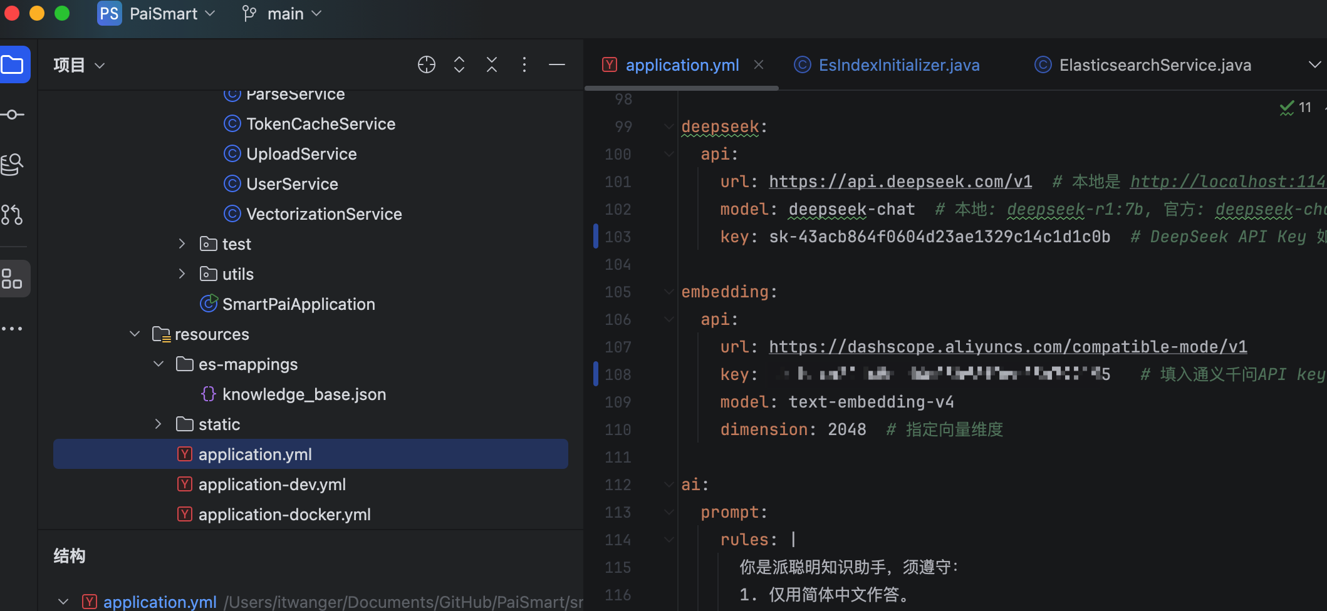This screenshot has width=1327, height=611.
Task: Expand the test folder
Action: (x=182, y=244)
